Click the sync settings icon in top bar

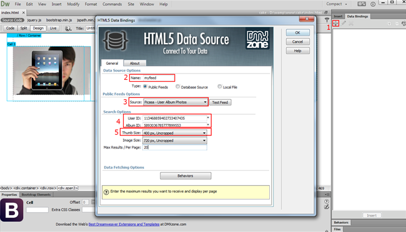pos(362,4)
